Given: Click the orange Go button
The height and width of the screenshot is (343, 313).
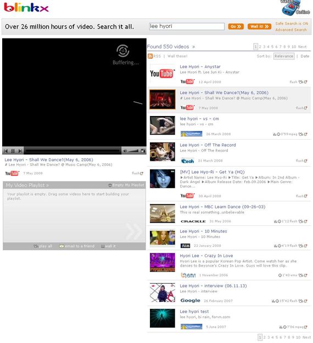Looking at the screenshot, I should [236, 26].
